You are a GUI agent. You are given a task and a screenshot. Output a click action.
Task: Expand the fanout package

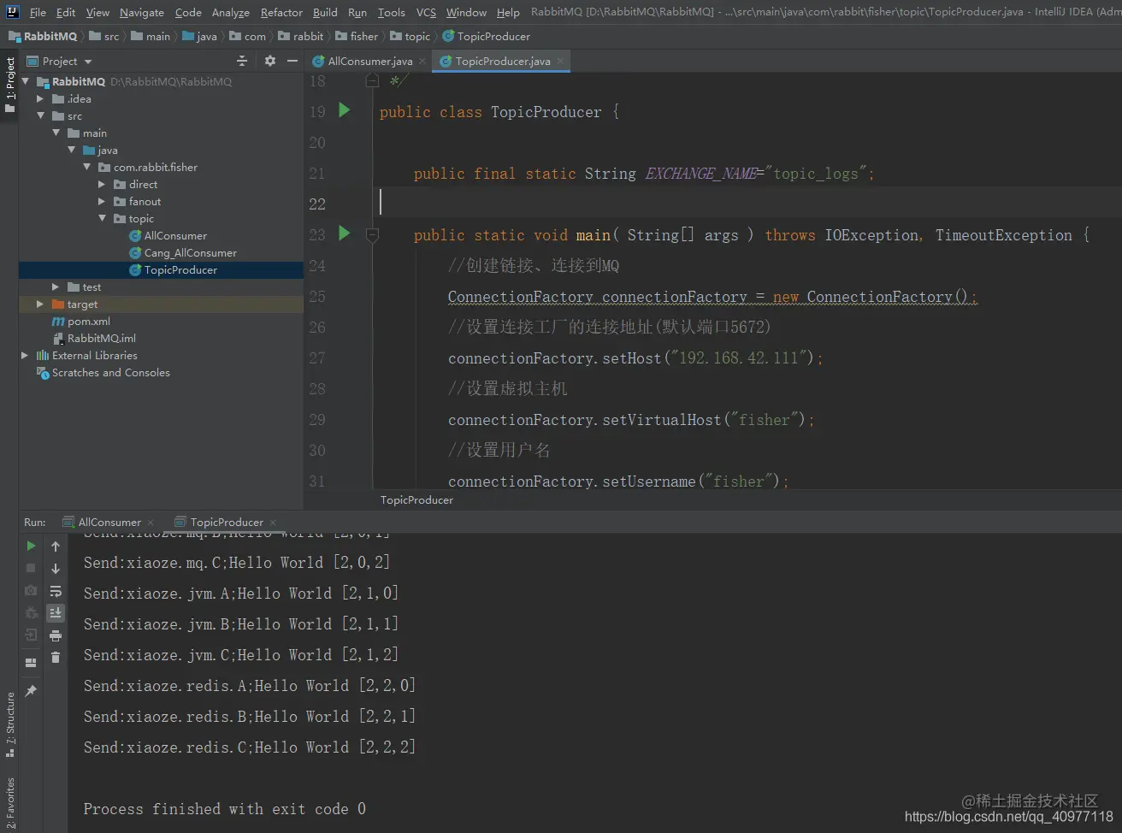point(102,201)
